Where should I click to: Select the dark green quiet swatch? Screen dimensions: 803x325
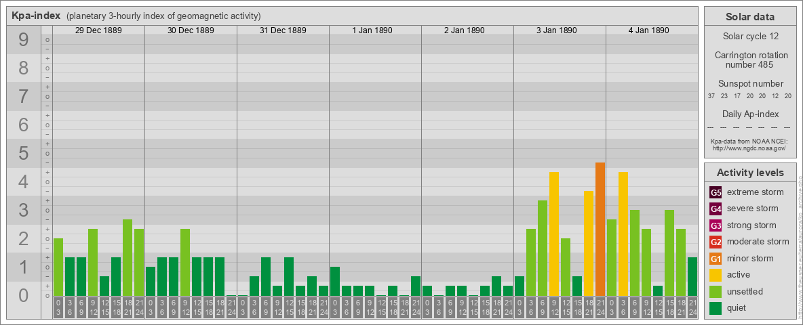tap(716, 308)
